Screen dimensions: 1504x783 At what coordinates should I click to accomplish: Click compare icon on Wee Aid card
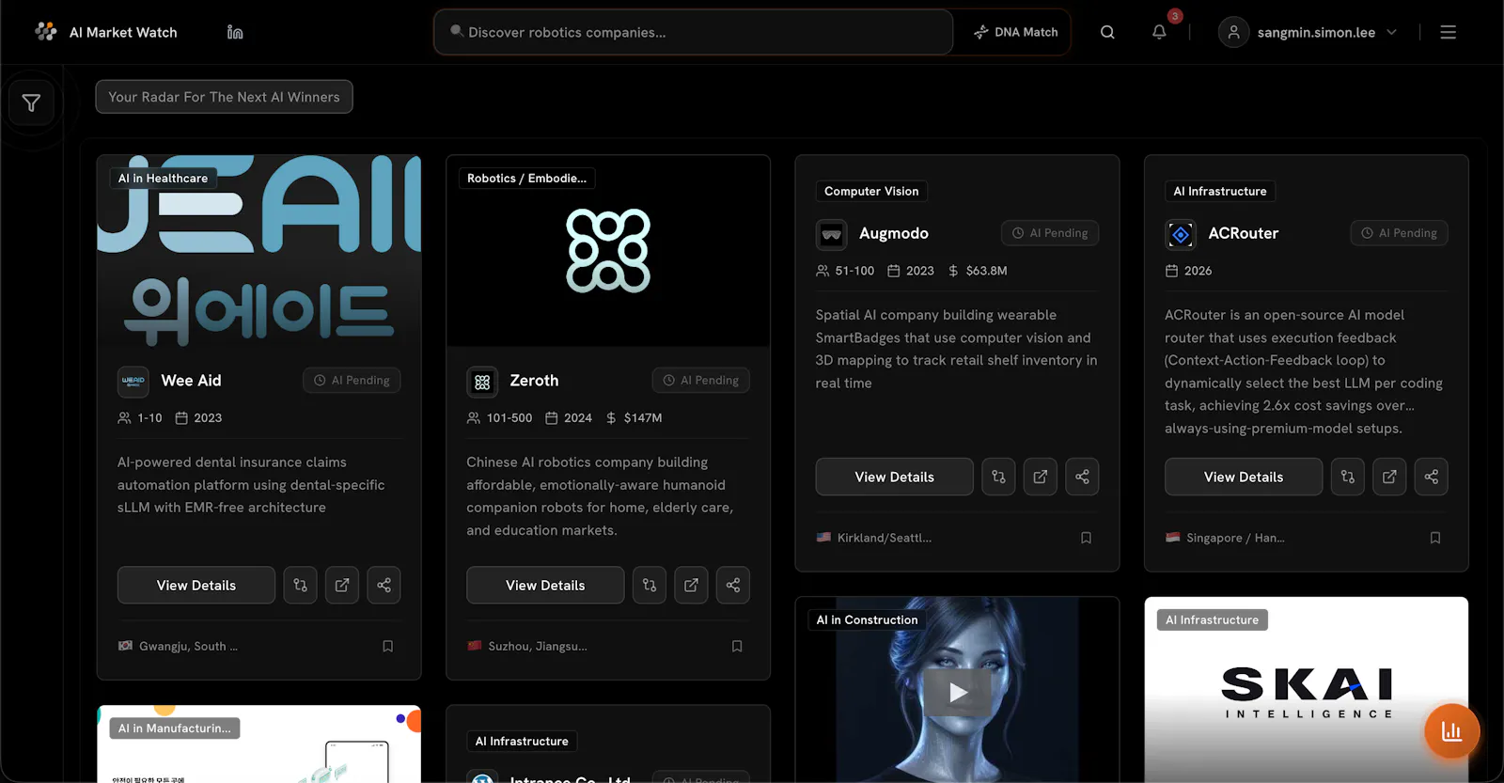point(300,585)
